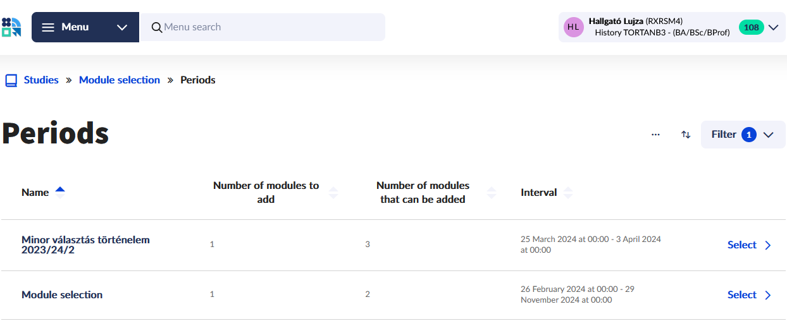Open the green 108 notifications badge

click(x=751, y=27)
